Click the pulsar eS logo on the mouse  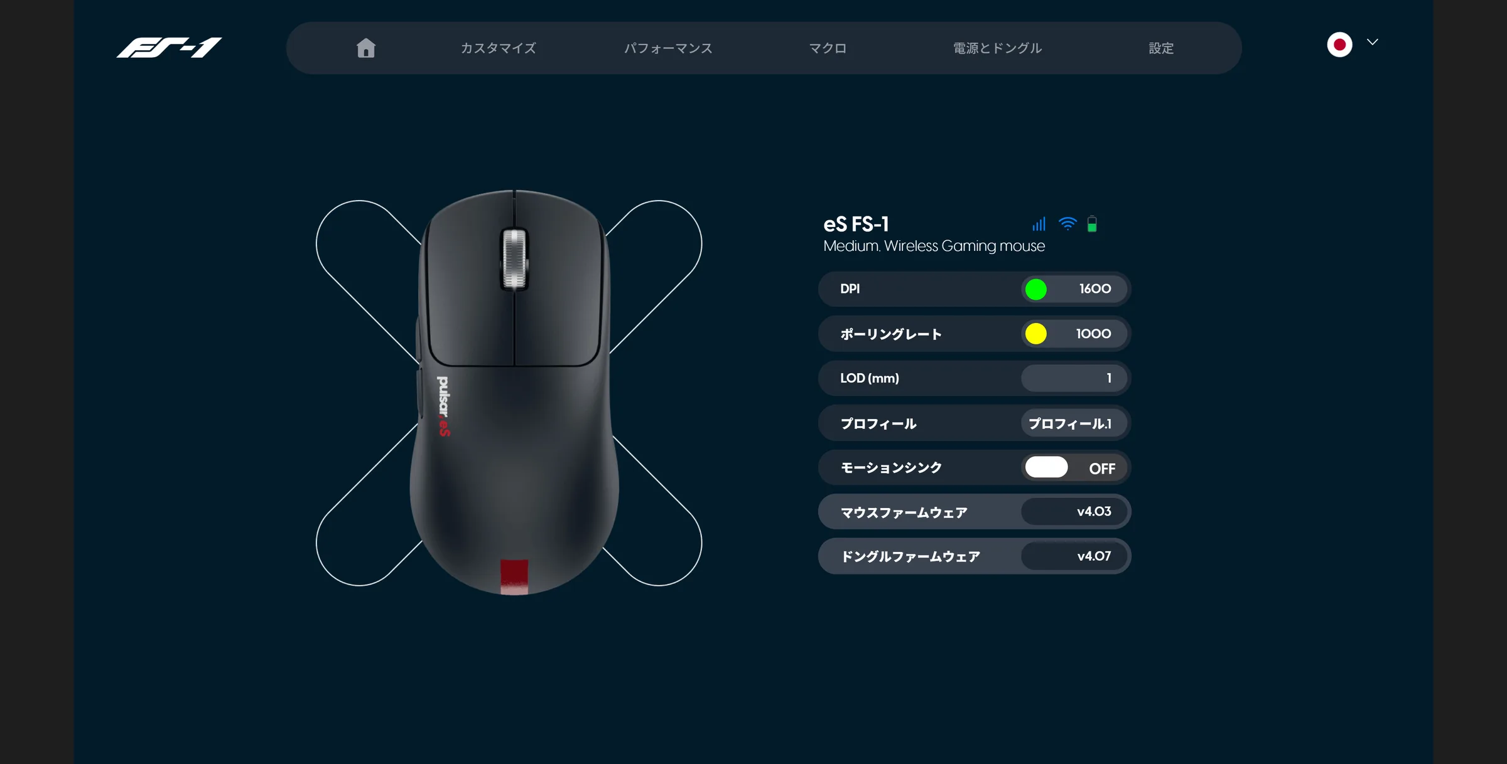coord(443,406)
